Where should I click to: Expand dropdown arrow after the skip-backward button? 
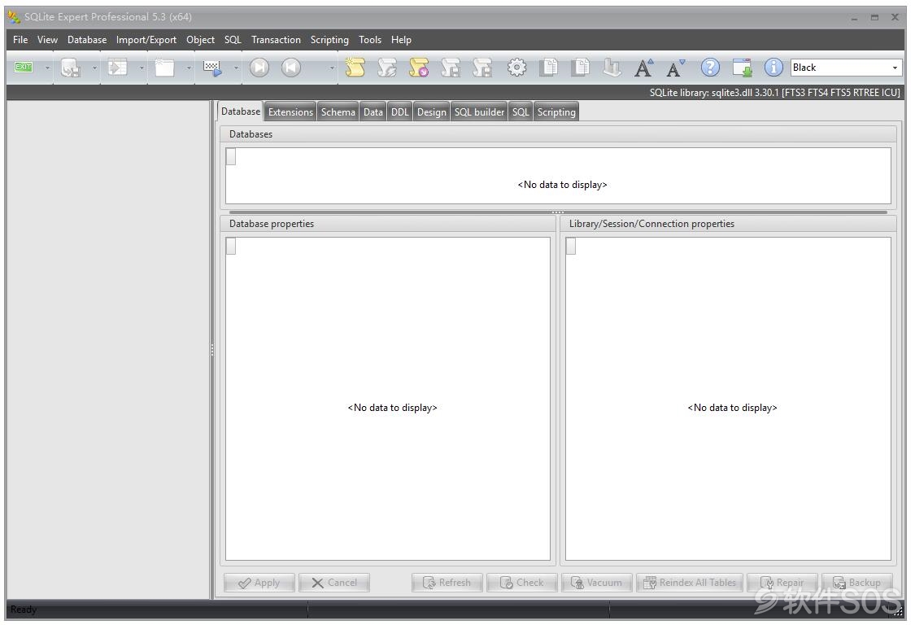pyautogui.click(x=332, y=68)
